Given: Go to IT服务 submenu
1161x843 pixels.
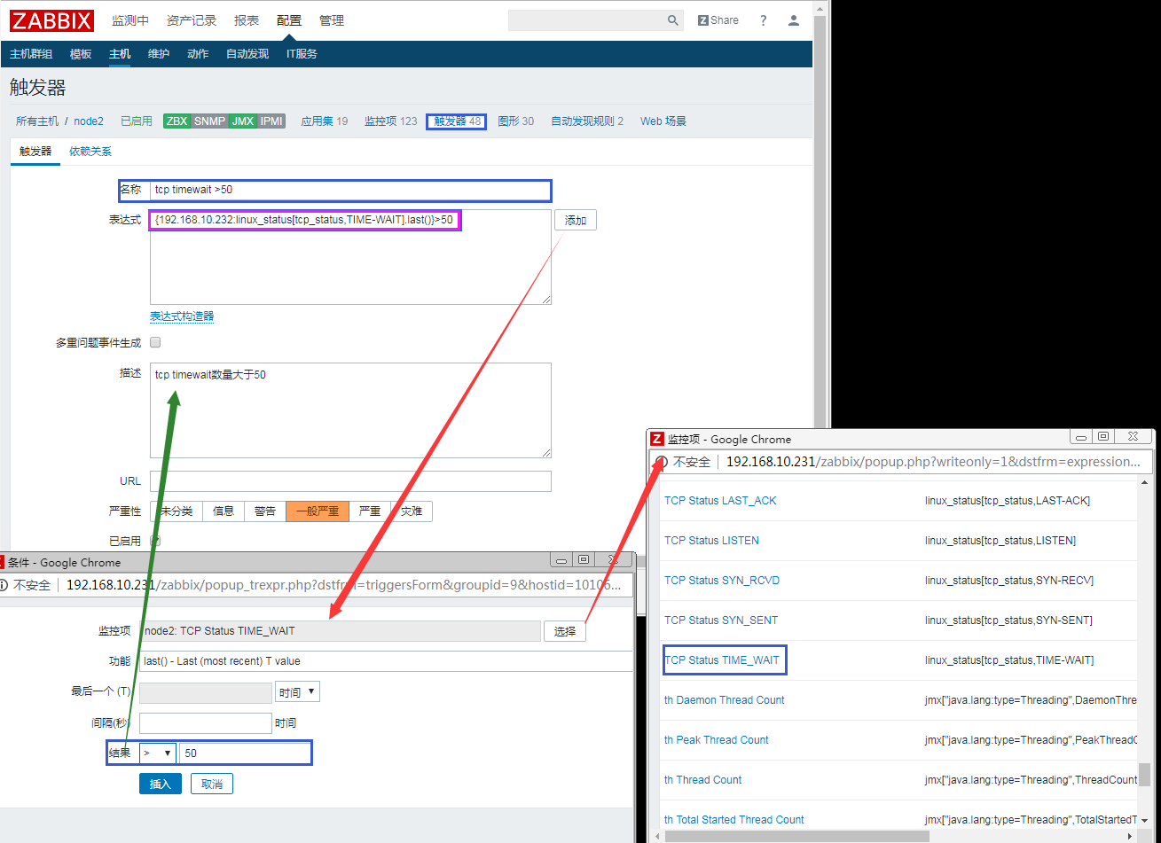Looking at the screenshot, I should pos(302,54).
